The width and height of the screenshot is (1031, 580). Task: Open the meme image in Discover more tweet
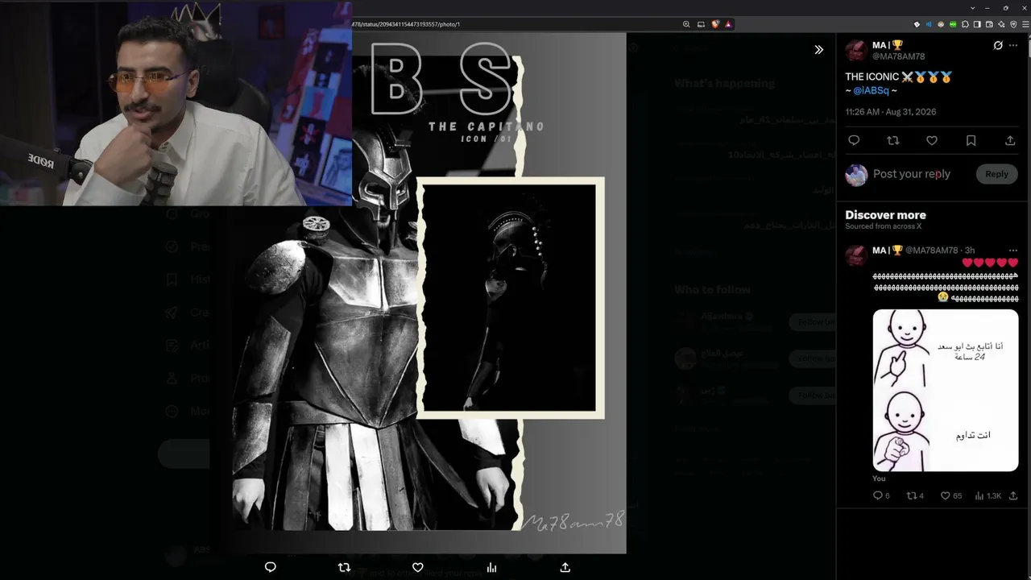[x=946, y=390]
